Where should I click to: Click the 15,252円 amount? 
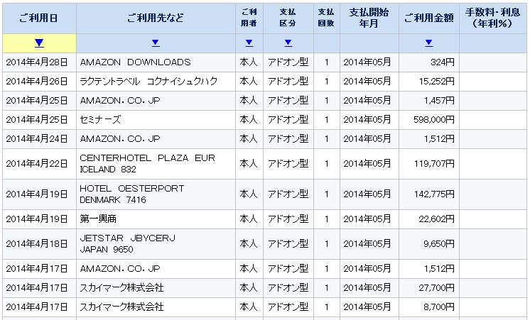tap(437, 82)
